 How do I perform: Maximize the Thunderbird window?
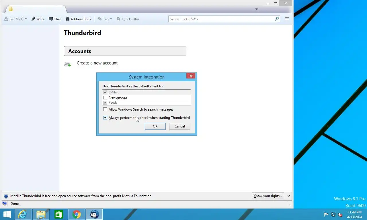point(276,3)
